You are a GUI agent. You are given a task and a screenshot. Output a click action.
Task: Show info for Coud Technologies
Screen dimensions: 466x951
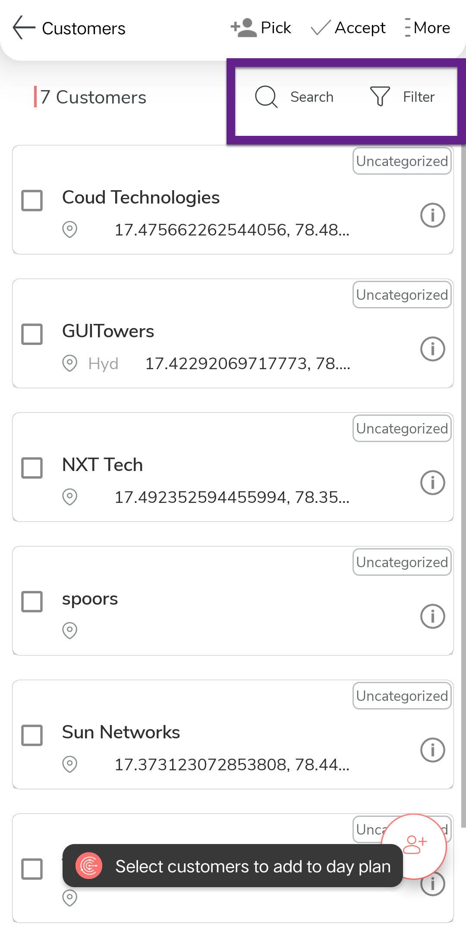point(432,215)
